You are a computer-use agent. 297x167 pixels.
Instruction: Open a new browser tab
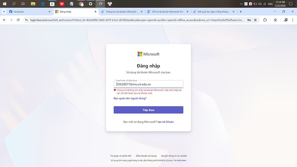[241, 12]
